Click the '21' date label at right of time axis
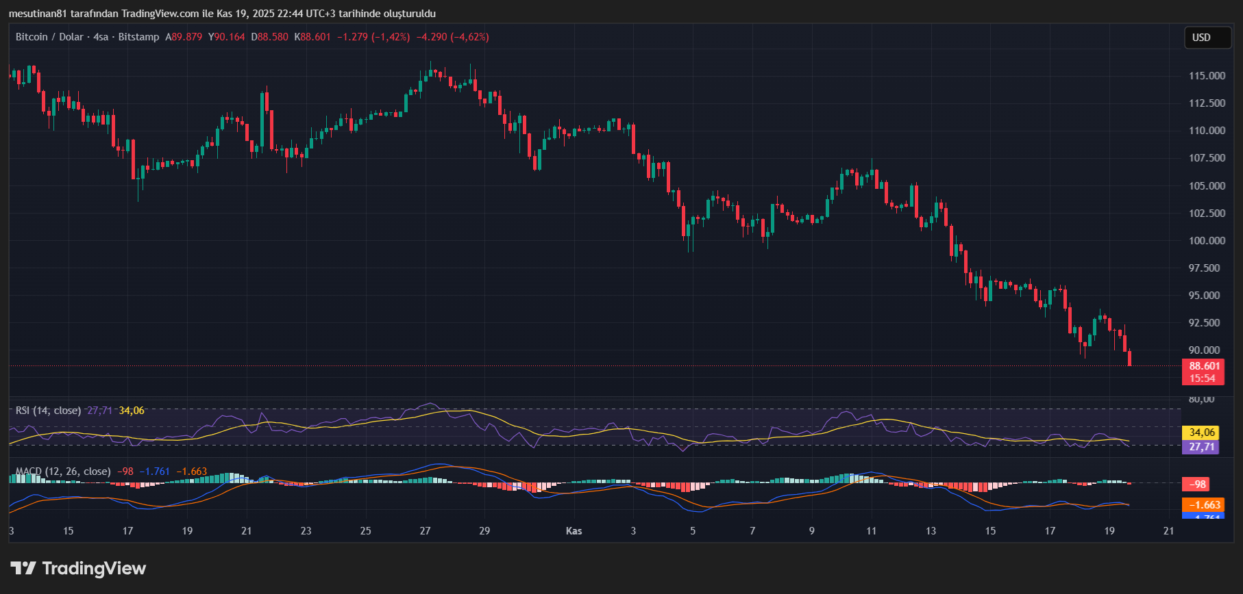The image size is (1243, 594). coord(1168,531)
